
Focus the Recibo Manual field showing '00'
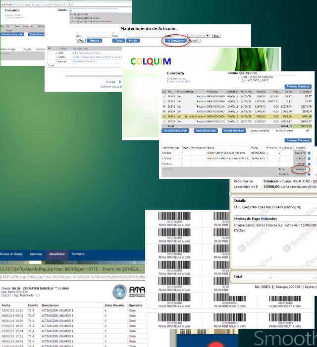coord(308,131)
